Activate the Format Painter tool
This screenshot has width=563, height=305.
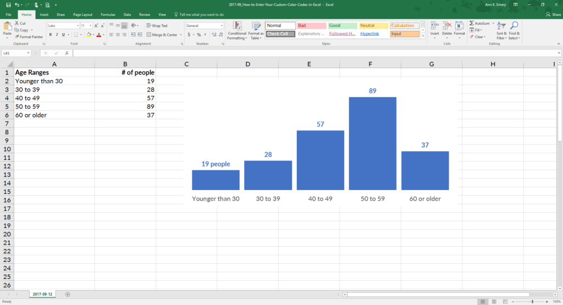(29, 37)
